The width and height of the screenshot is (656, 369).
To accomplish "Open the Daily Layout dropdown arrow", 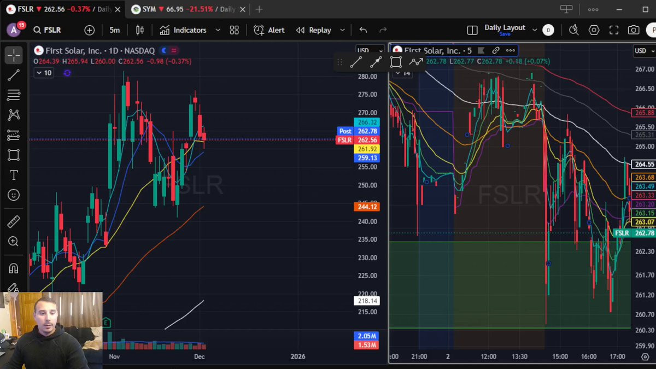I will point(535,30).
